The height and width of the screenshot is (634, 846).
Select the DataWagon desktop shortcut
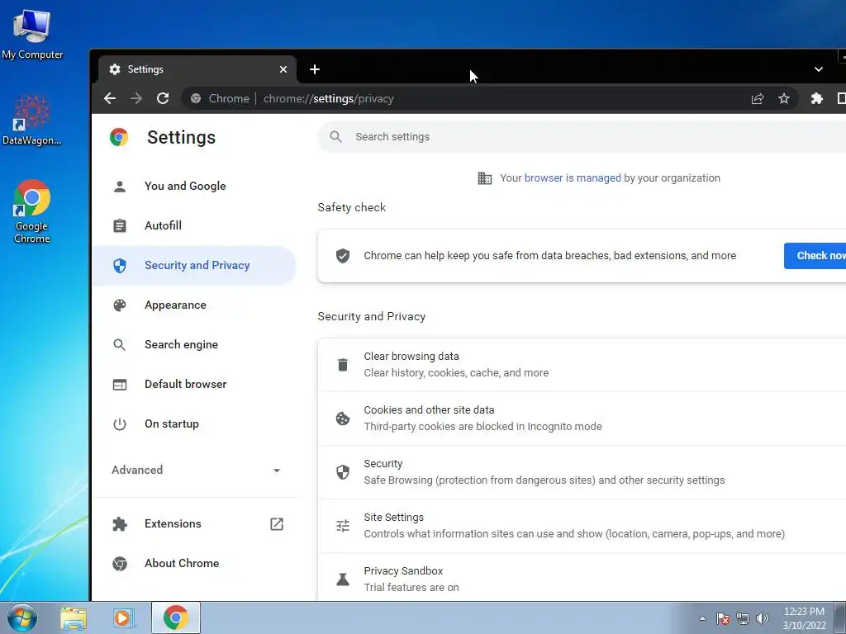(32, 121)
